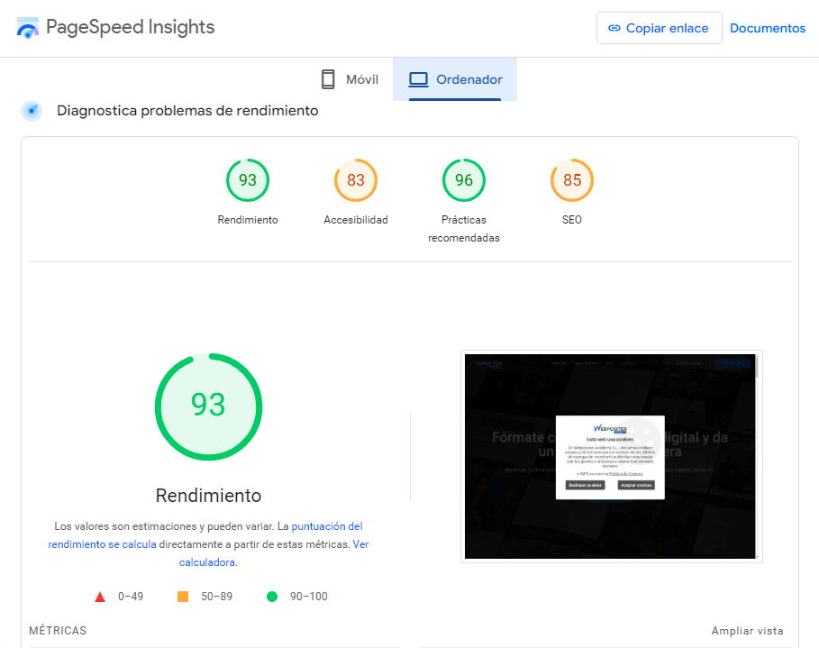The height and width of the screenshot is (648, 819).
Task: Click the link icon in Copiar enlace
Action: click(614, 28)
